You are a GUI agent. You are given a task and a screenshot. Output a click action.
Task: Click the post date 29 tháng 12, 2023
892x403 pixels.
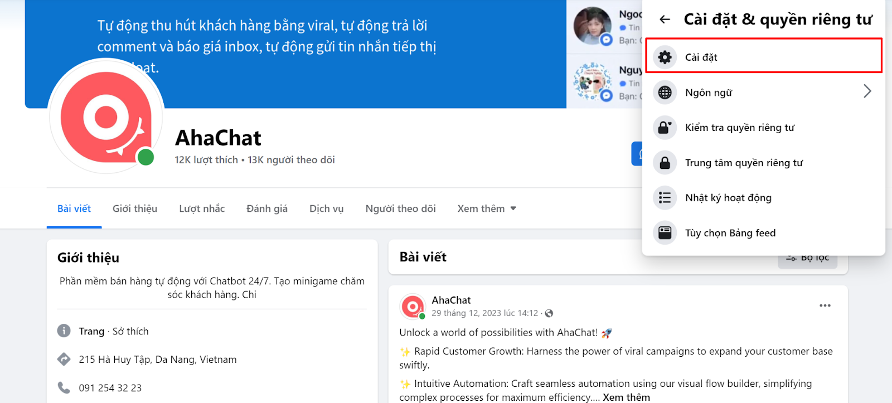tap(485, 313)
